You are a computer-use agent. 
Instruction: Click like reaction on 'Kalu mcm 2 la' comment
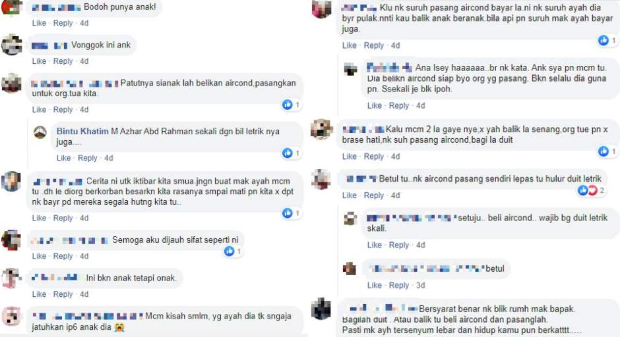click(x=604, y=151)
